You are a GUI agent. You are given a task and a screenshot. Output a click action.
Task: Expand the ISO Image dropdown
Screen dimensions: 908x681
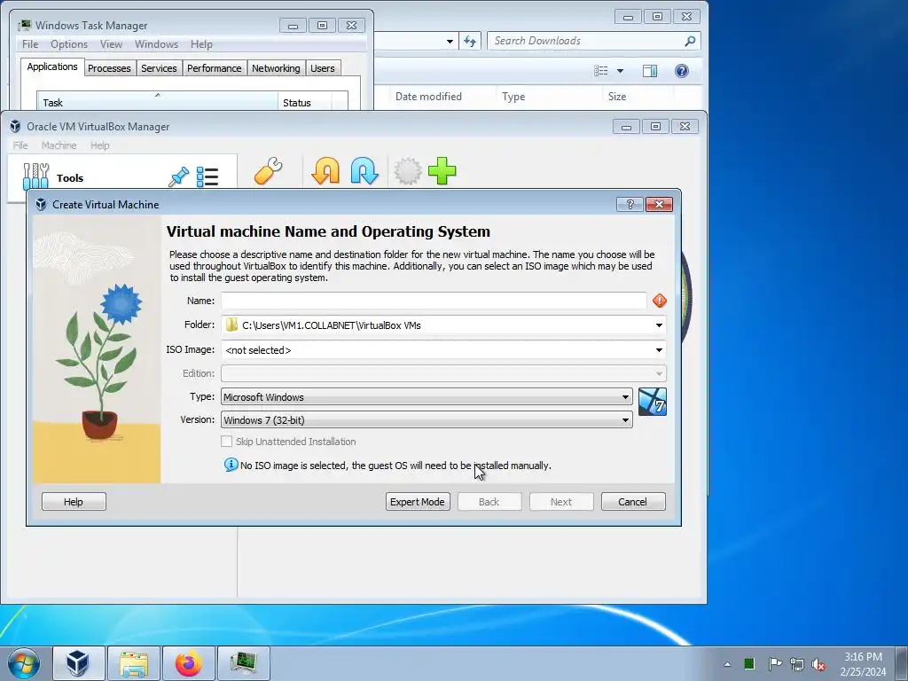point(659,349)
